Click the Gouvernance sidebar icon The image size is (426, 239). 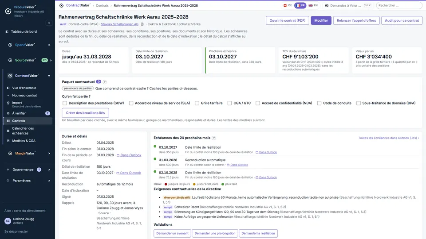click(x=8, y=170)
